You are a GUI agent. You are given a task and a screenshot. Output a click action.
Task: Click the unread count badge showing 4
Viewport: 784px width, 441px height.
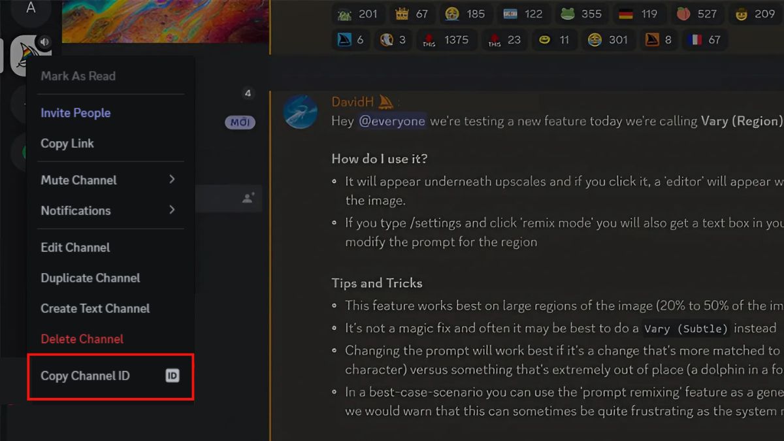[x=248, y=93]
